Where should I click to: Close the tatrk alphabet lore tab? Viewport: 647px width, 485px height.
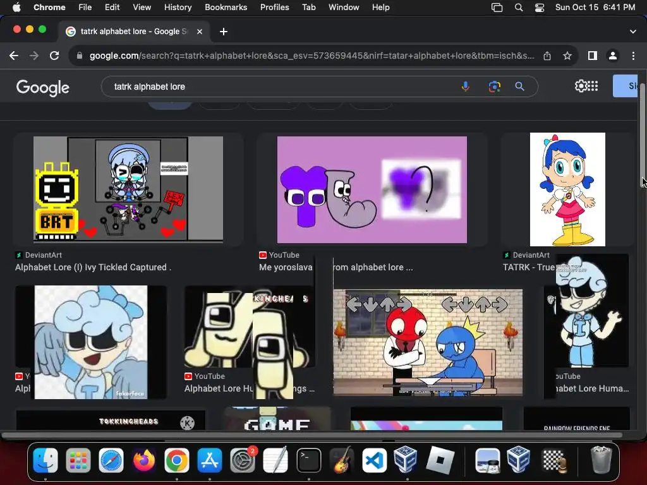click(x=200, y=32)
